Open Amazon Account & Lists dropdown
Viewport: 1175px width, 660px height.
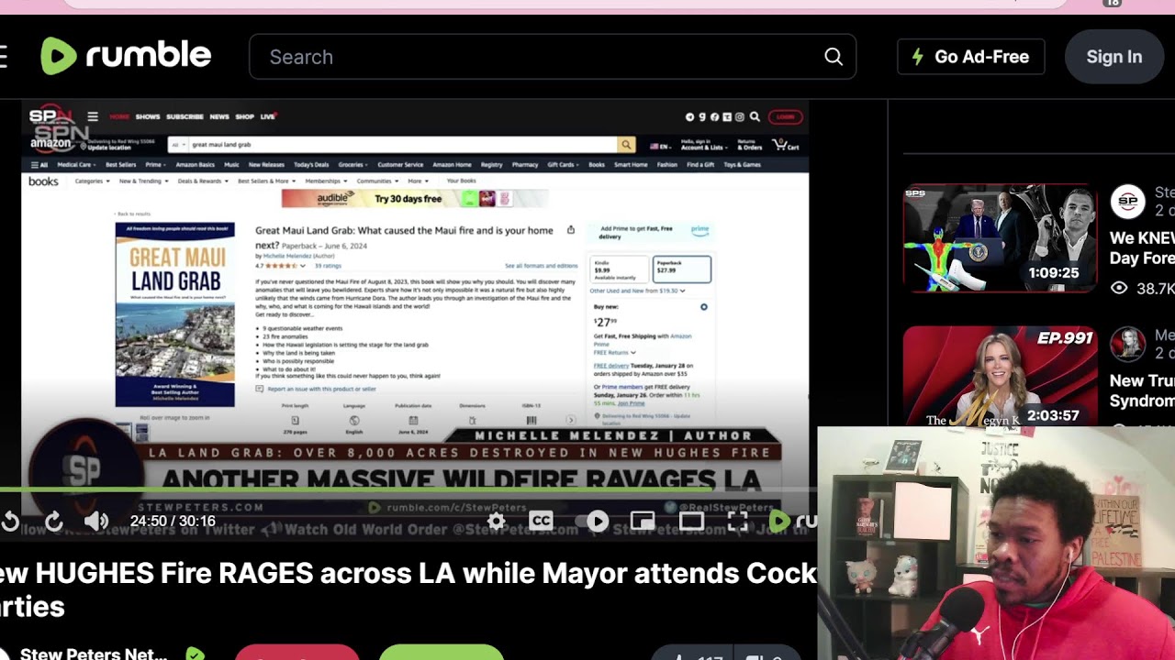point(703,145)
